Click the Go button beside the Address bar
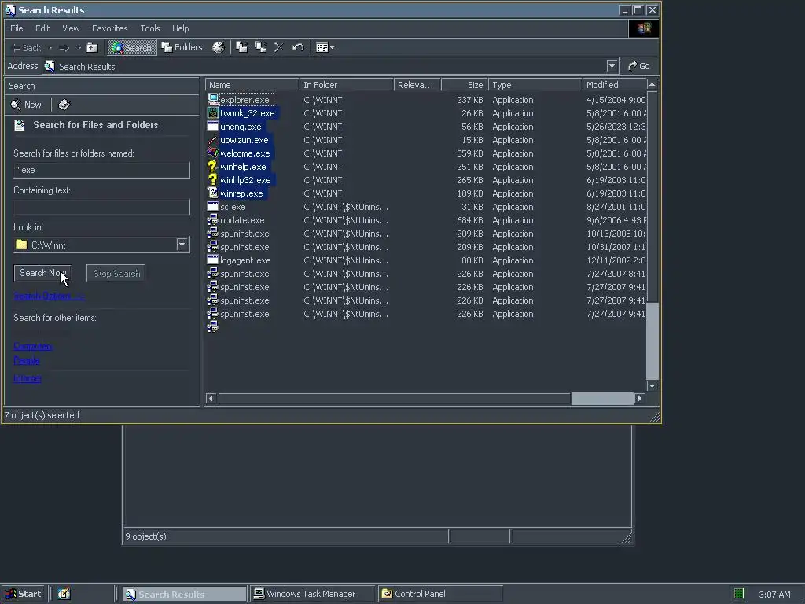This screenshot has width=805, height=604. click(639, 66)
